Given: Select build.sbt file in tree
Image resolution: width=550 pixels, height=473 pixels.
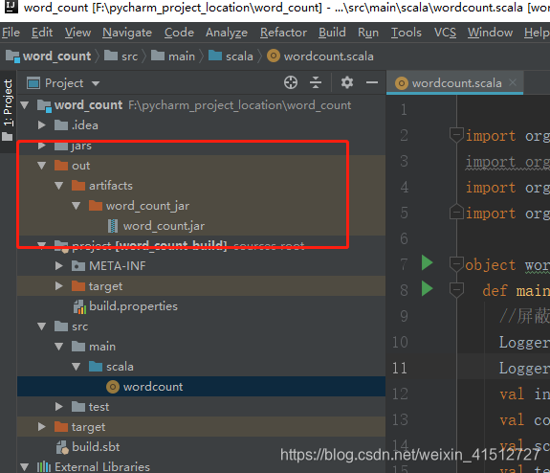Looking at the screenshot, I should [96, 447].
